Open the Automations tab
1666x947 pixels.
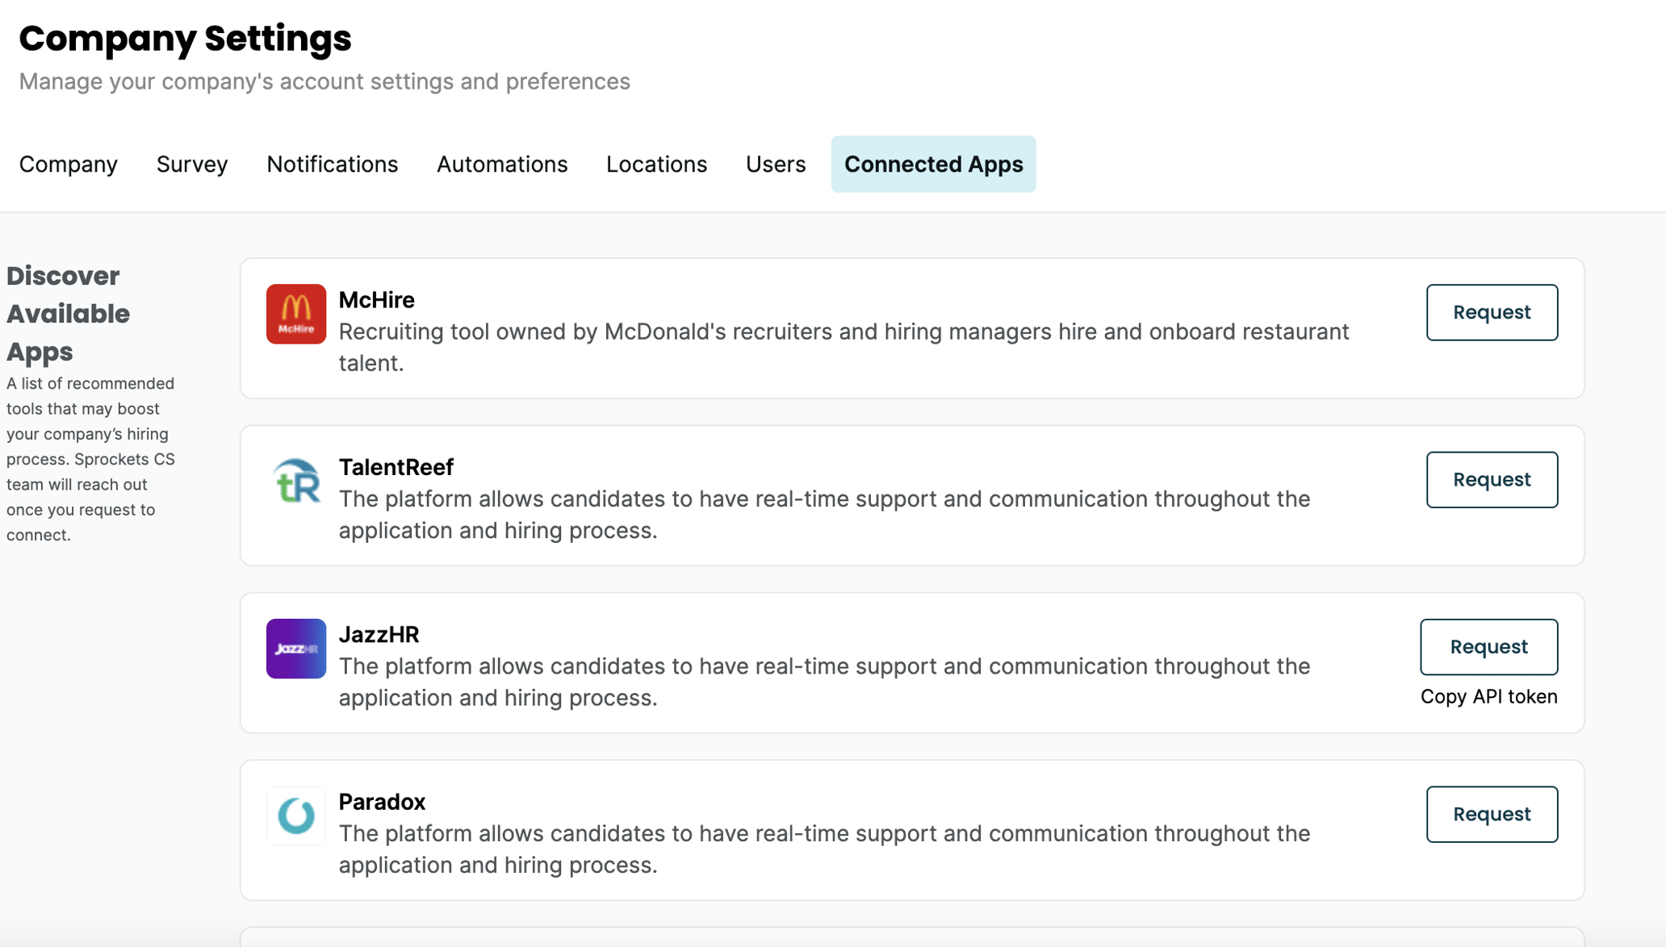click(502, 165)
